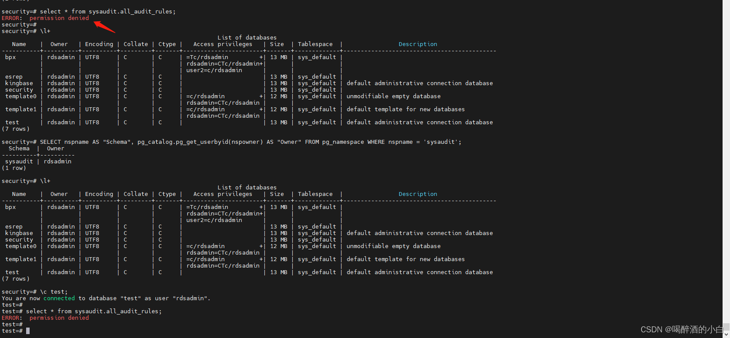Click the 'Ctype' header in the first database list
Viewport: 730px width, 338px height.
click(167, 44)
